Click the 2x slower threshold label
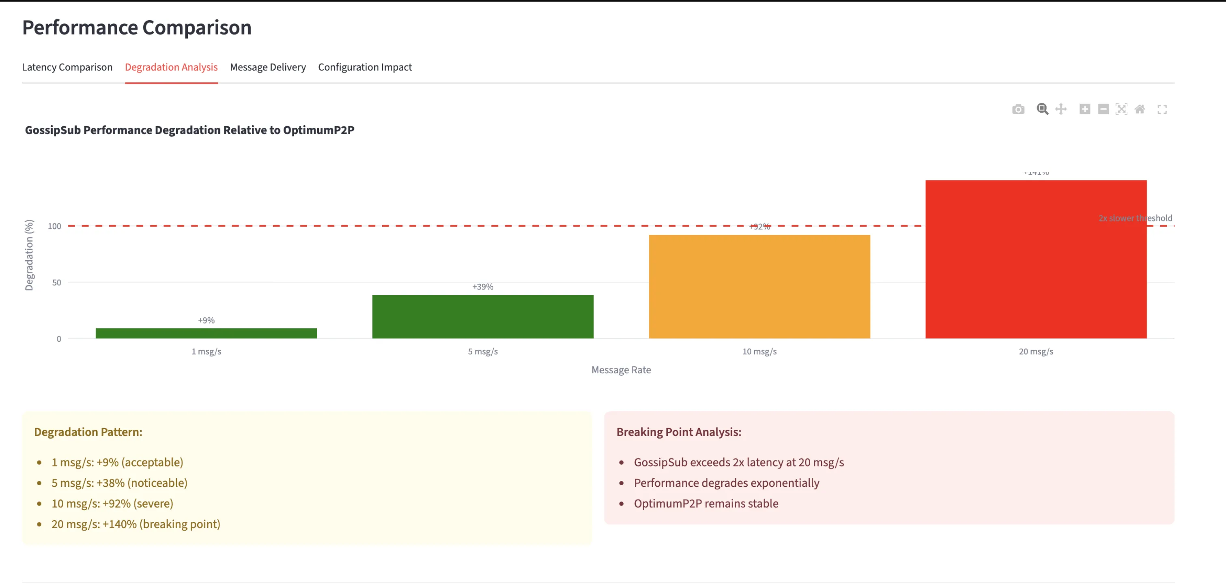This screenshot has height=587, width=1226. [x=1135, y=218]
